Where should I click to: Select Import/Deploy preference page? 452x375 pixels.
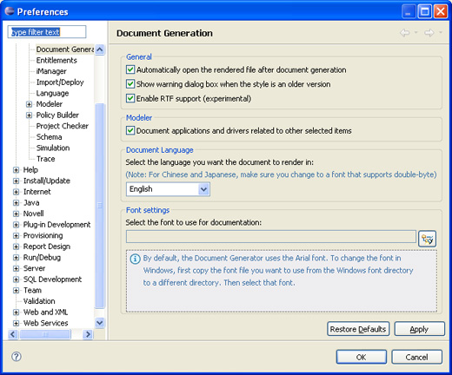[60, 82]
